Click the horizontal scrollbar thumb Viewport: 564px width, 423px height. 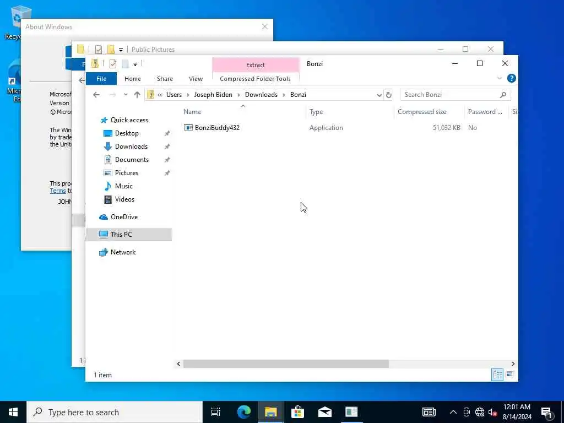tap(286, 364)
